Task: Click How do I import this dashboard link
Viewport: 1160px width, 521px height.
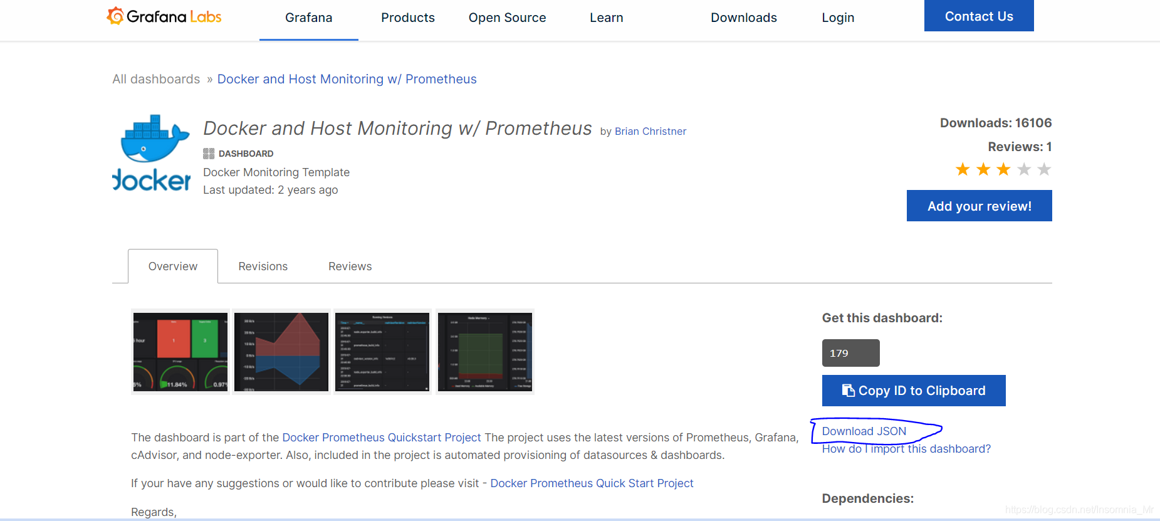Action: [906, 449]
